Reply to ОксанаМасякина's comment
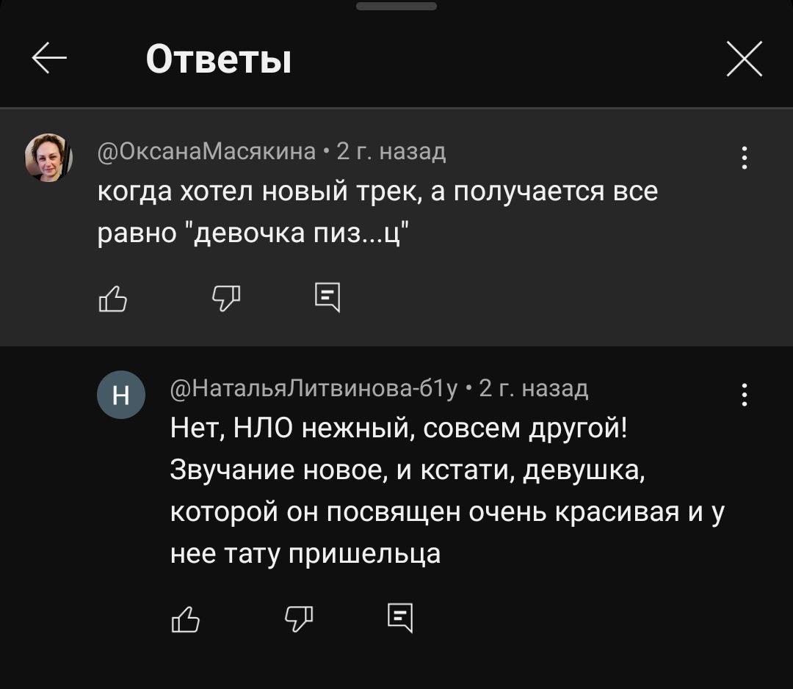The image size is (793, 689). click(x=327, y=297)
